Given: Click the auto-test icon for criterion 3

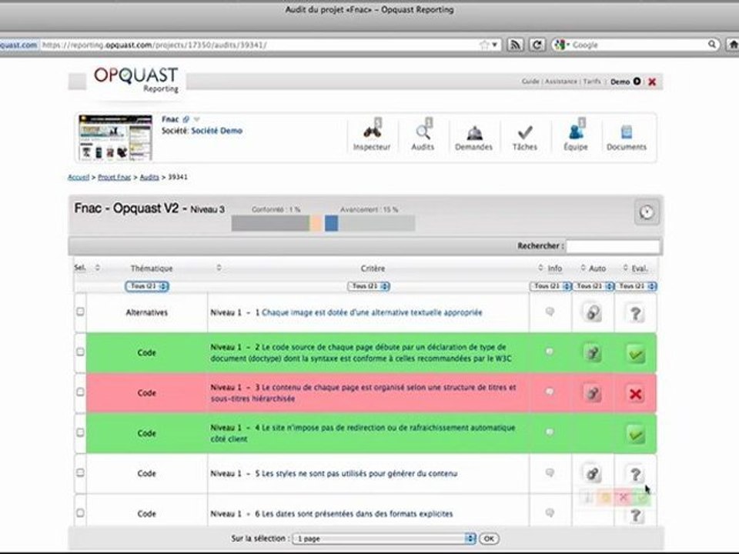Looking at the screenshot, I should (x=593, y=393).
